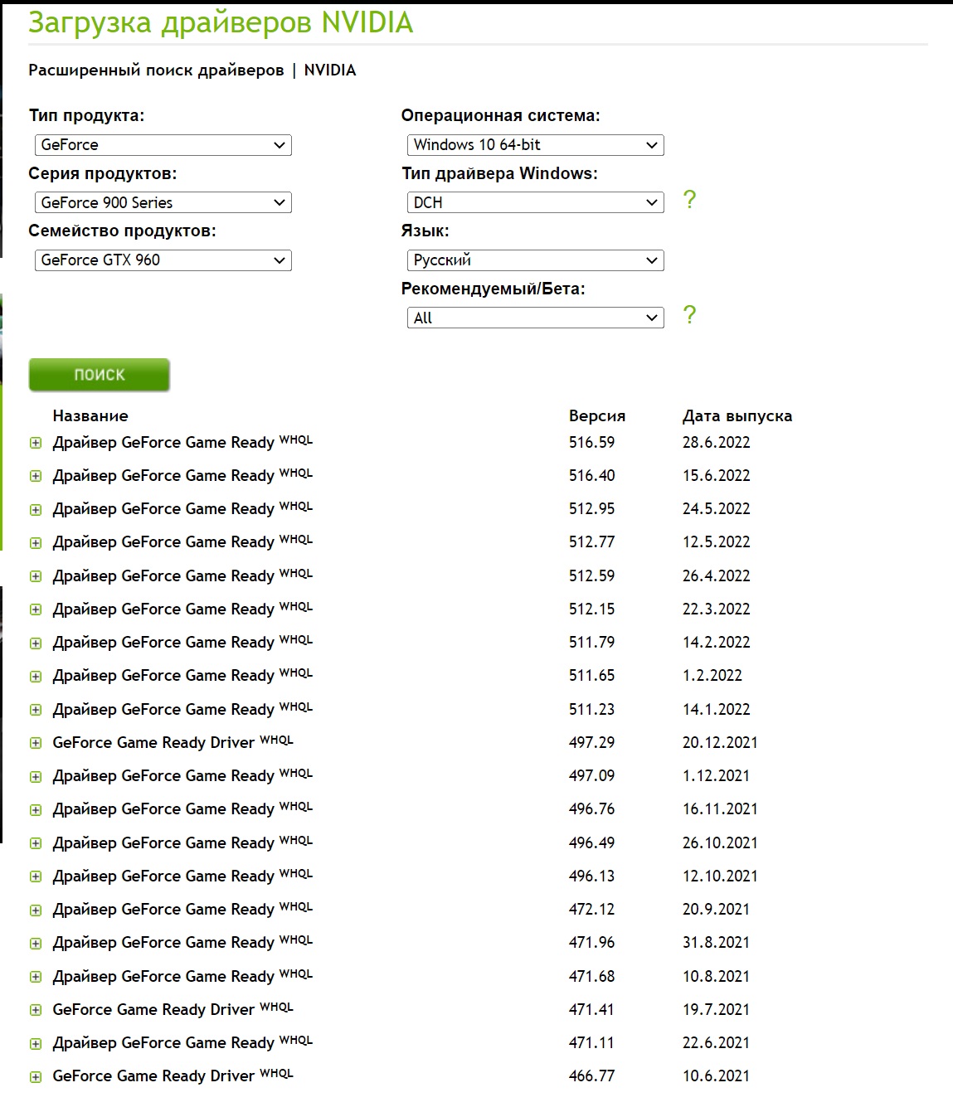This screenshot has width=953, height=1107.
Task: Expand the row for driver version 496.76
Action: (x=36, y=810)
